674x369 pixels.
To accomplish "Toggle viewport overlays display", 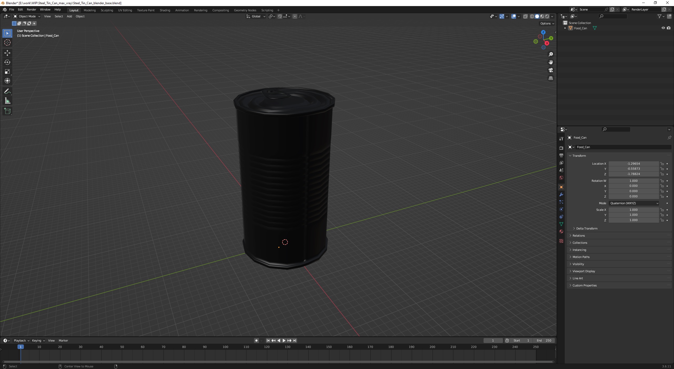I will point(514,16).
